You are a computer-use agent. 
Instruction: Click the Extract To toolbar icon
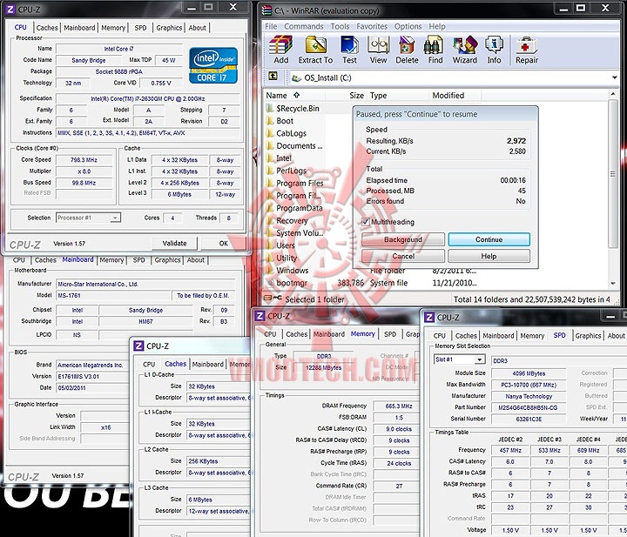(x=315, y=50)
